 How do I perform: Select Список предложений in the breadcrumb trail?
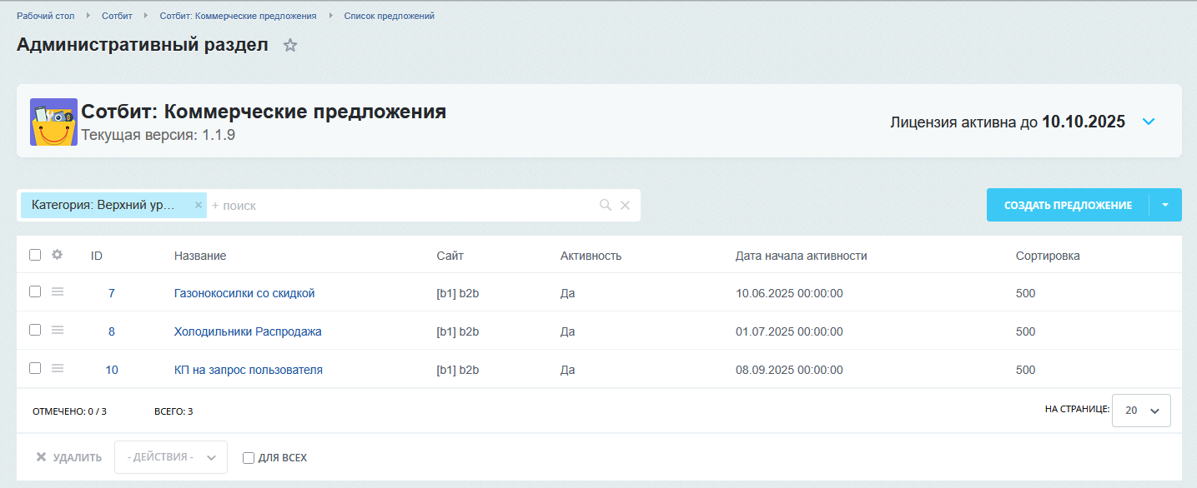[388, 15]
